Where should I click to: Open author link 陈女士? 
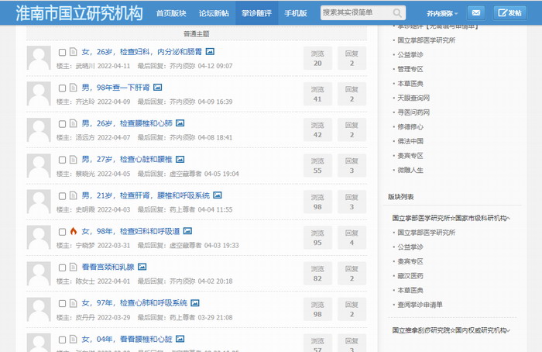tap(85, 281)
